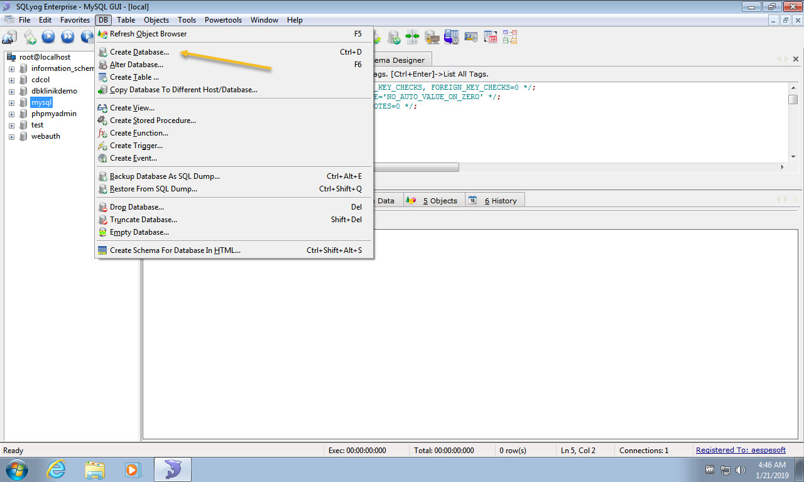
Task: Click the Execute All Queries fast-forward icon
Action: 67,37
